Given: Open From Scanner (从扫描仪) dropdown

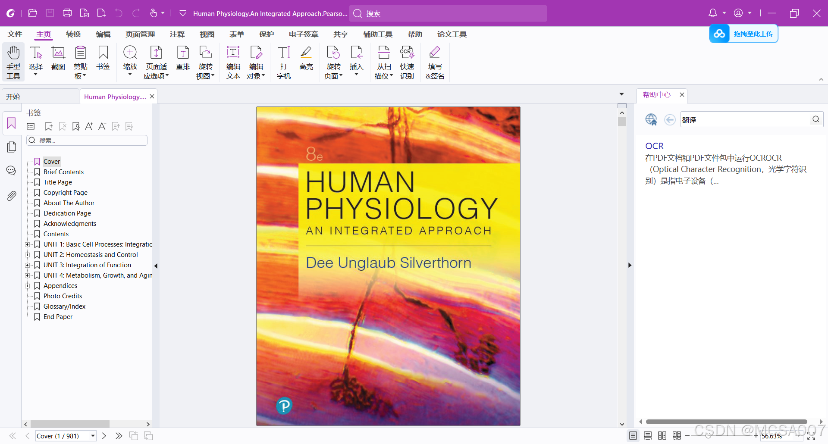Looking at the screenshot, I should 384,62.
